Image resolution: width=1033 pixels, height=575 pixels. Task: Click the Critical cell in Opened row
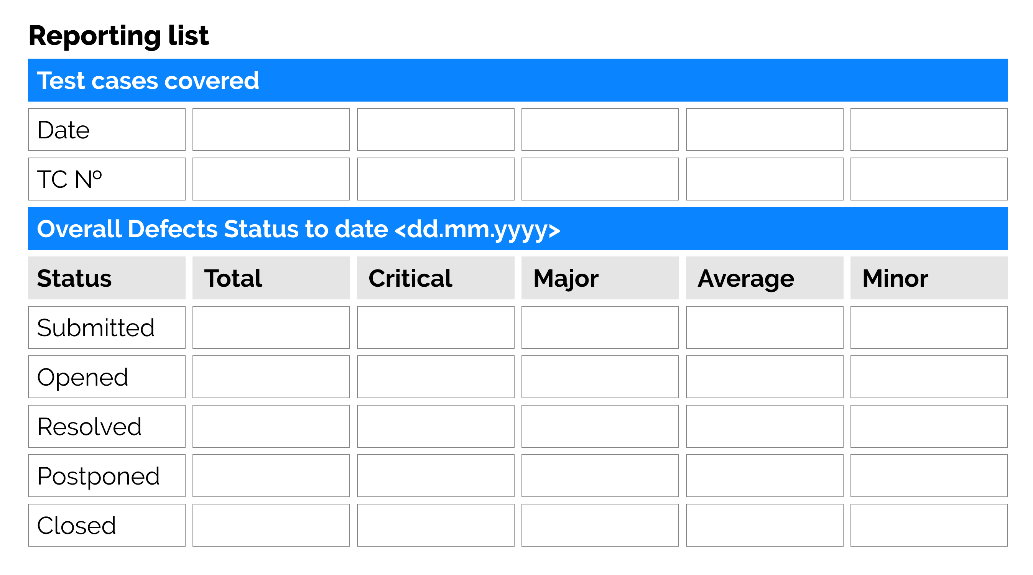click(x=436, y=377)
